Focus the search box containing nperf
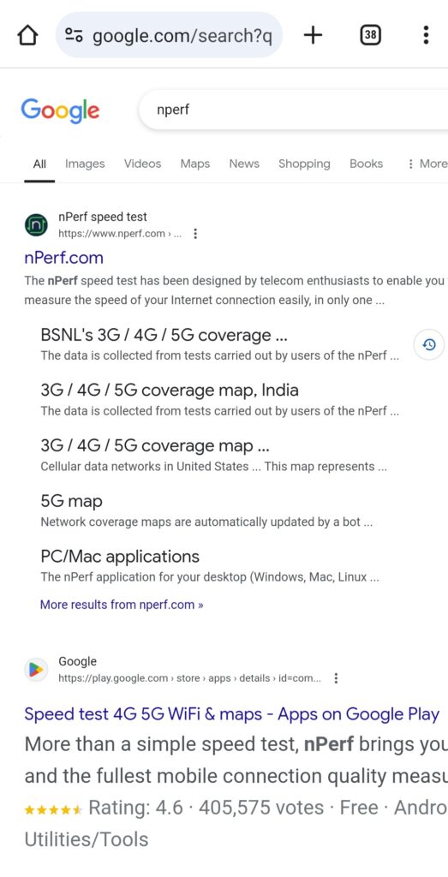The width and height of the screenshot is (448, 877). click(x=294, y=110)
